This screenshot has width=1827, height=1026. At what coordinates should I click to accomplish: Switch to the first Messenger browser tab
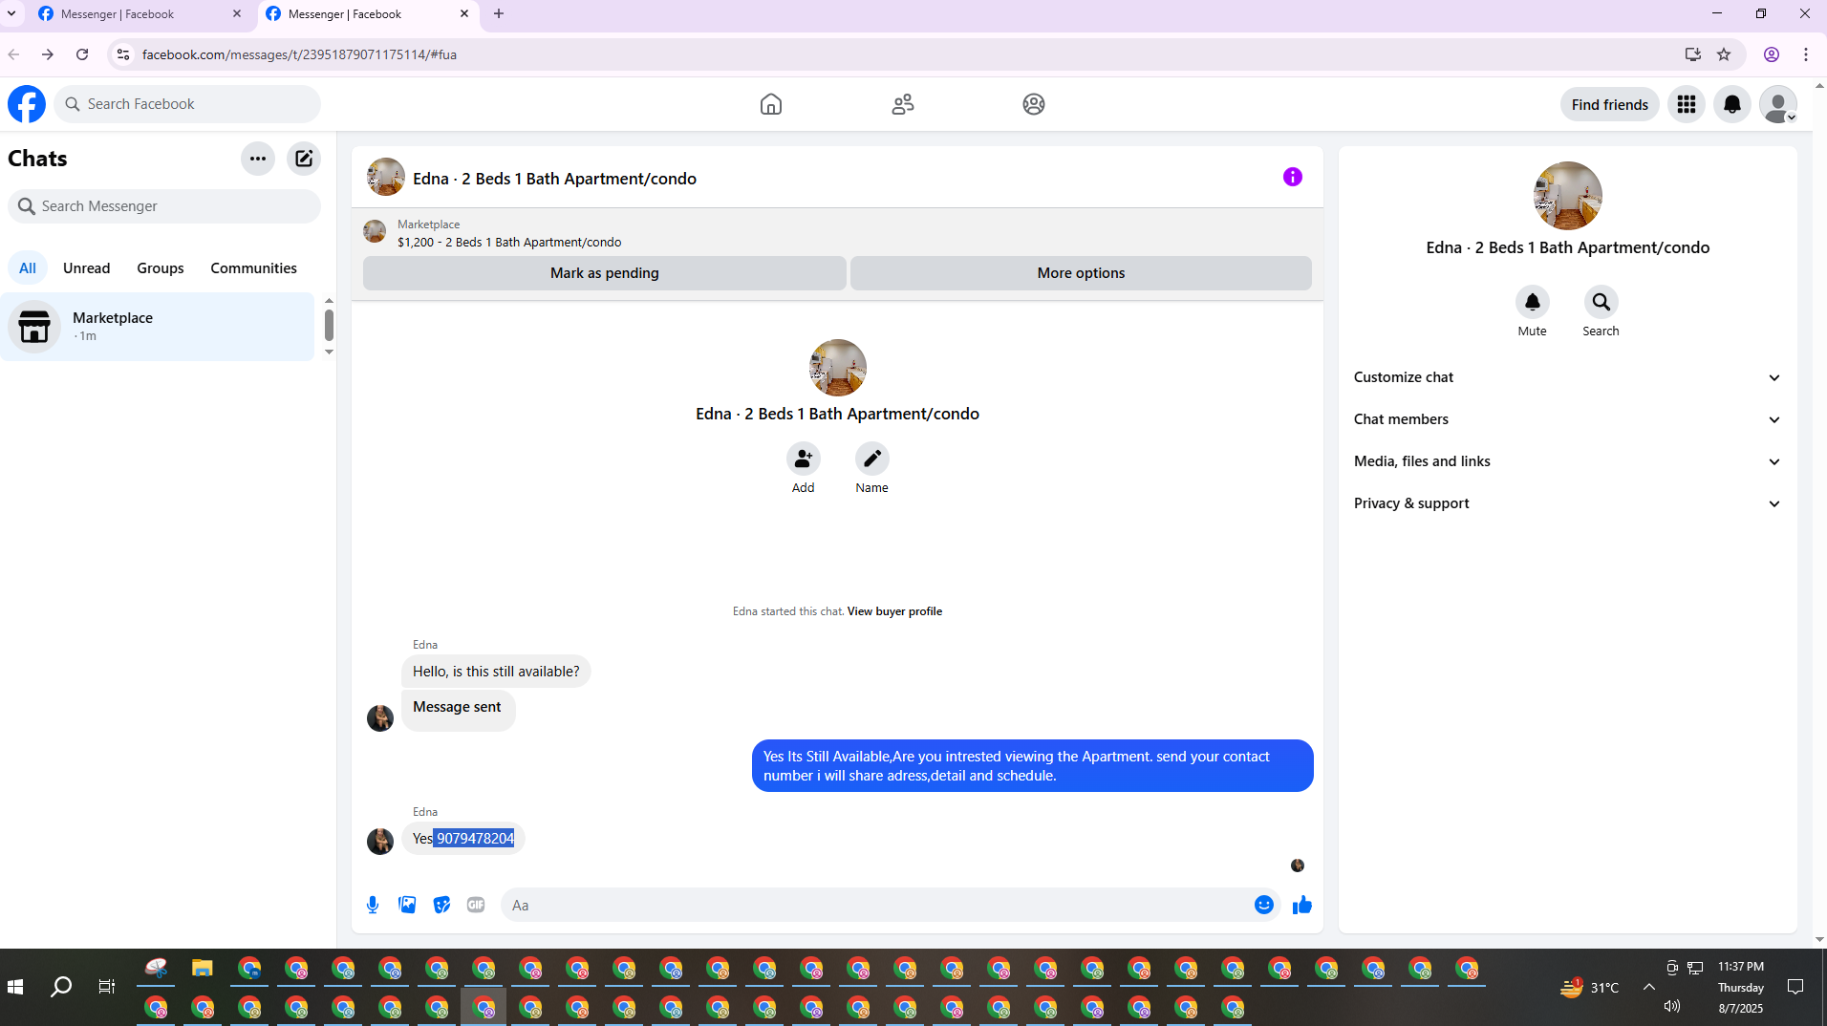(140, 14)
